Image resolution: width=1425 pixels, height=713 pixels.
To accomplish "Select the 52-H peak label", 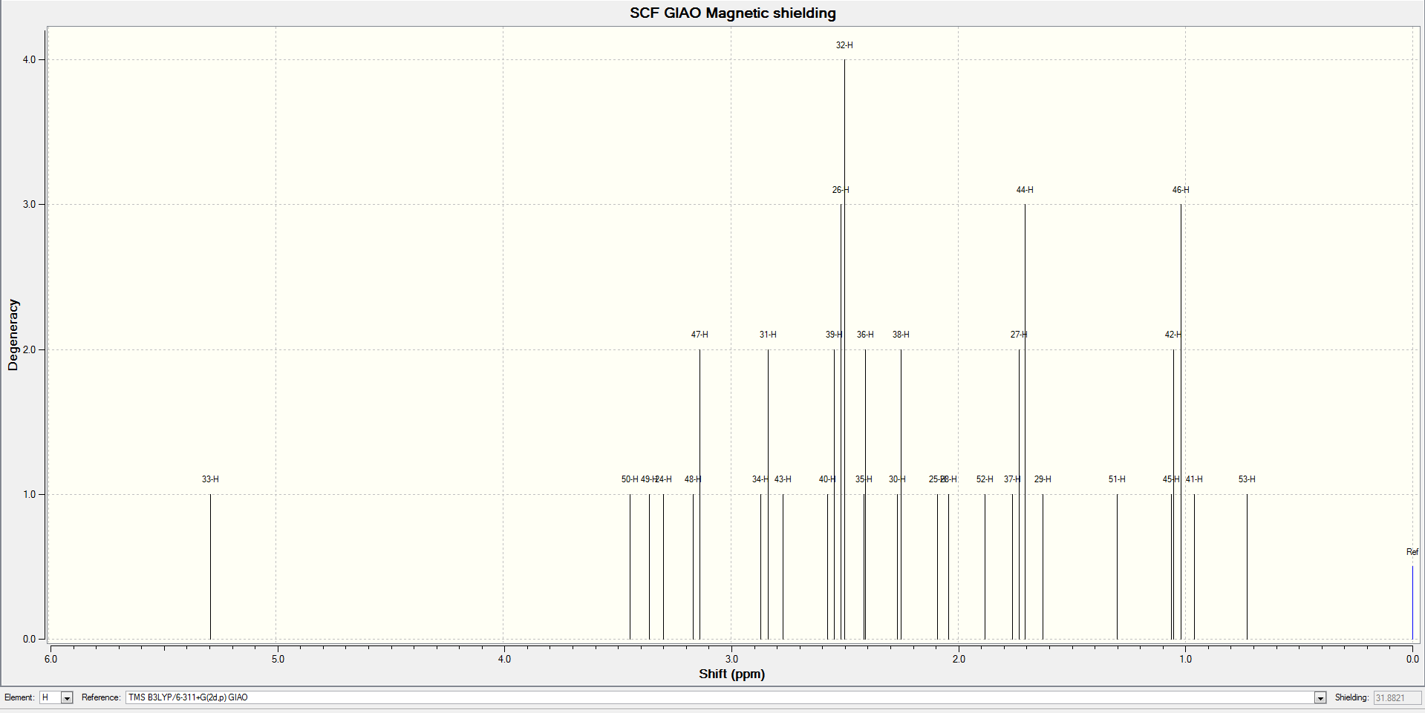I will click(x=985, y=479).
